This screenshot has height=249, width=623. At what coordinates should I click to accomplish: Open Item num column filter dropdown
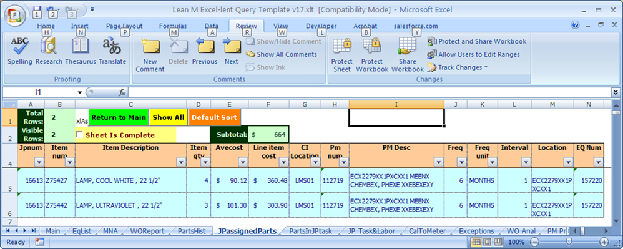(69, 162)
